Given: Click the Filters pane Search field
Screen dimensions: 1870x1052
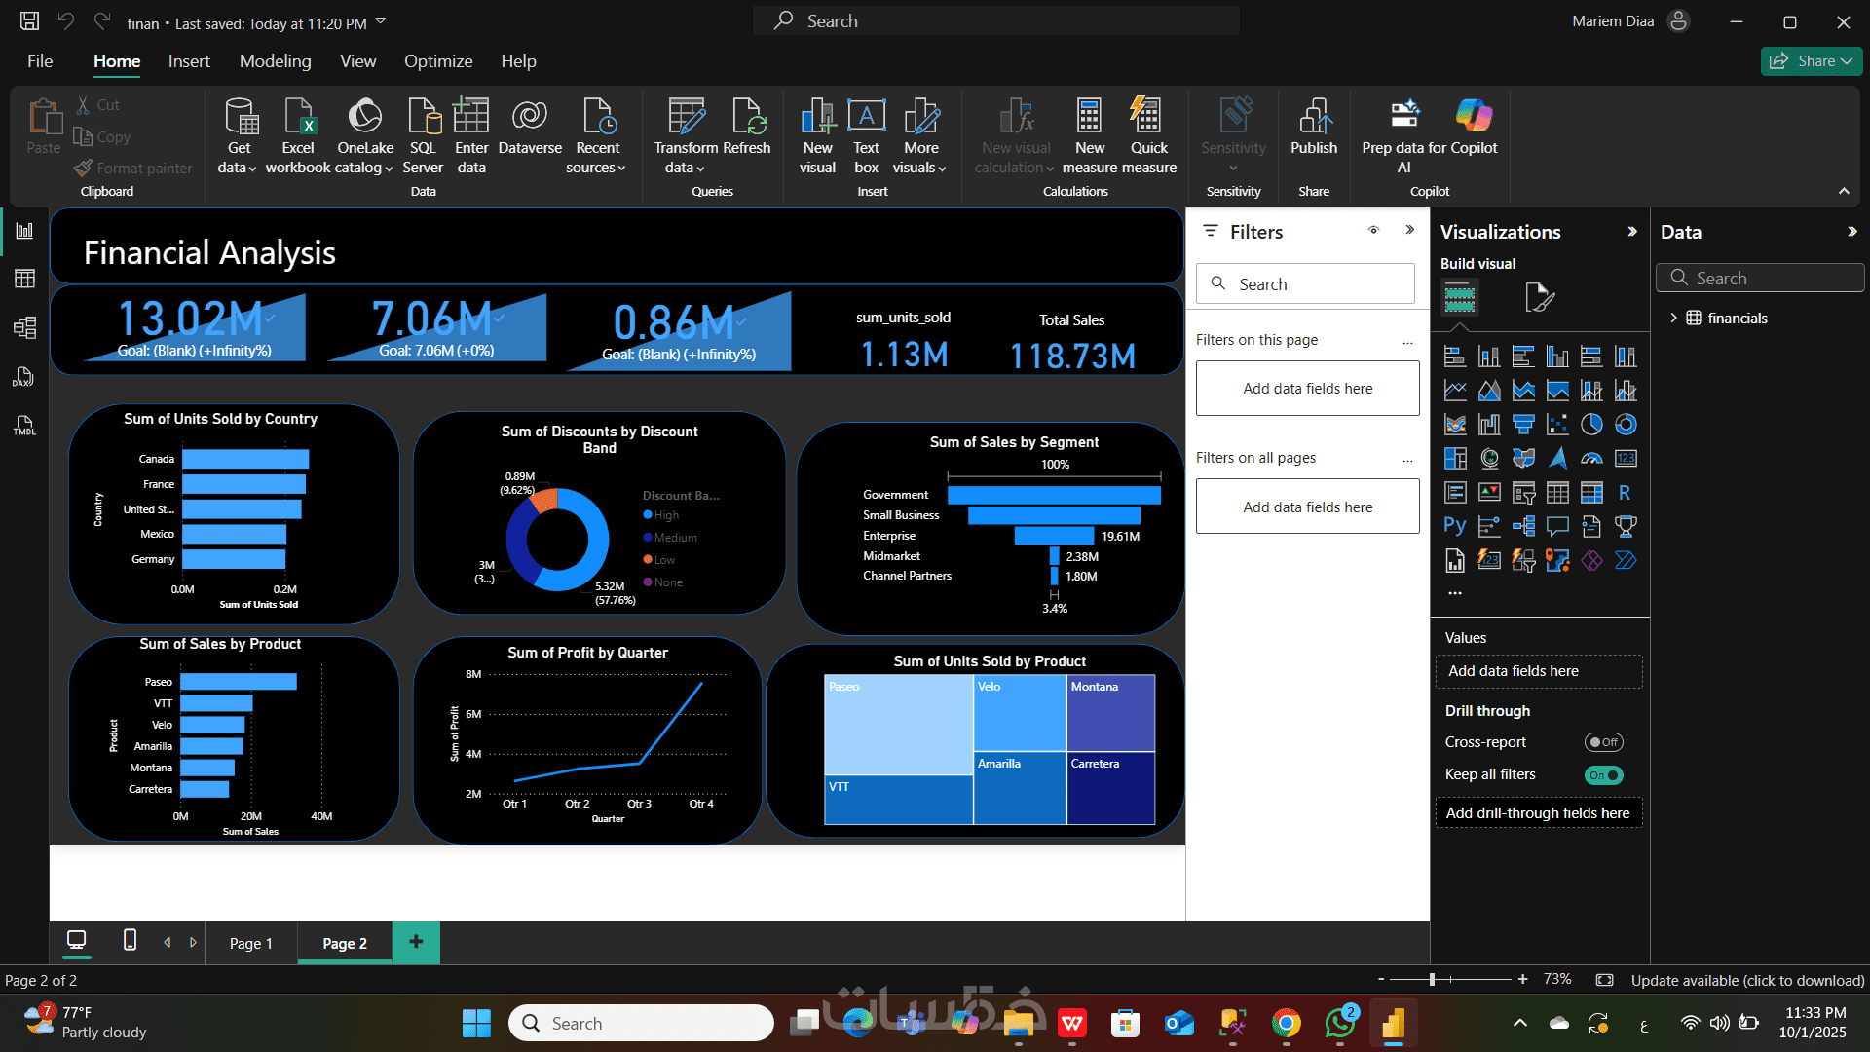Looking at the screenshot, I should tap(1305, 284).
